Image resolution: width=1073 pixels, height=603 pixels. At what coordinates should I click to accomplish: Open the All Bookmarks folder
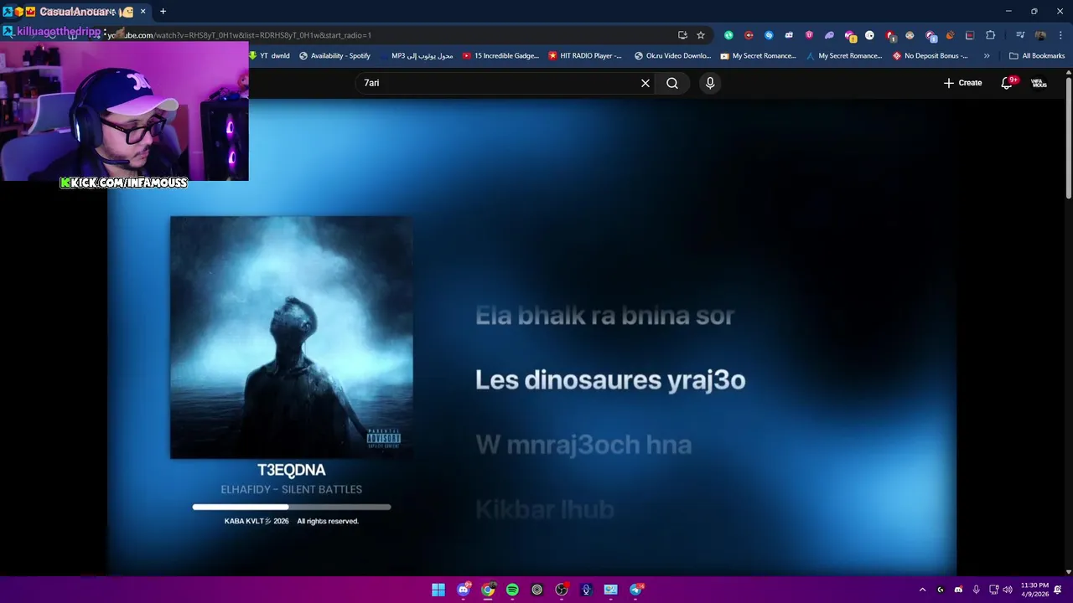pos(1037,56)
